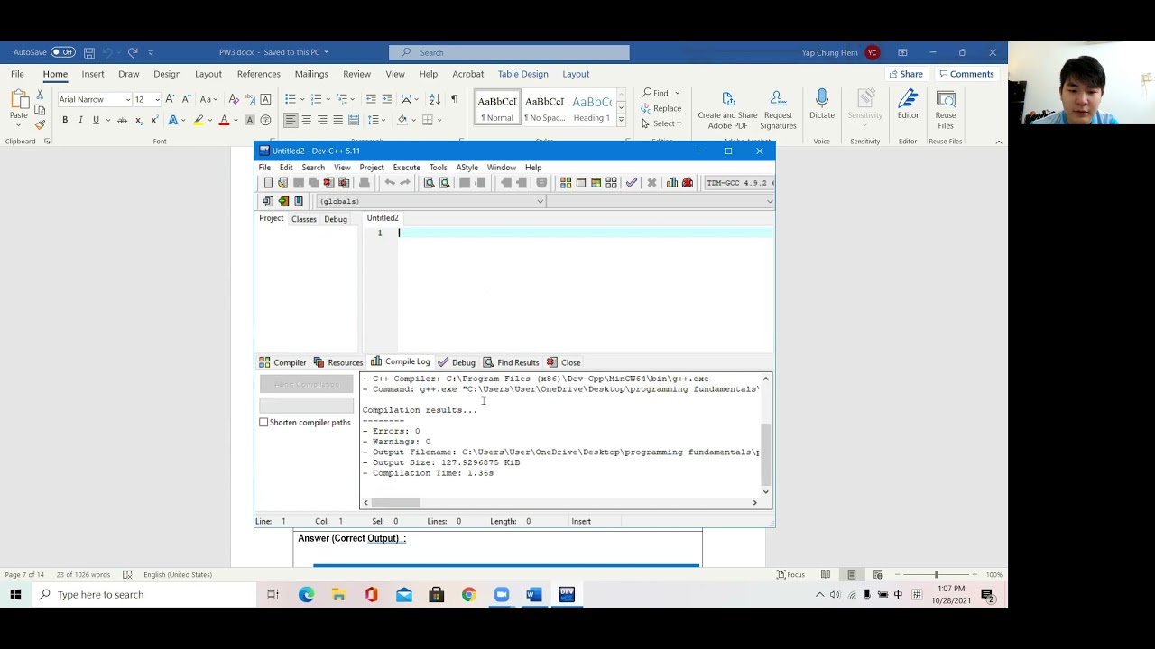Click Word Search box in title bar
This screenshot has width=1155, height=649.
coord(509,52)
